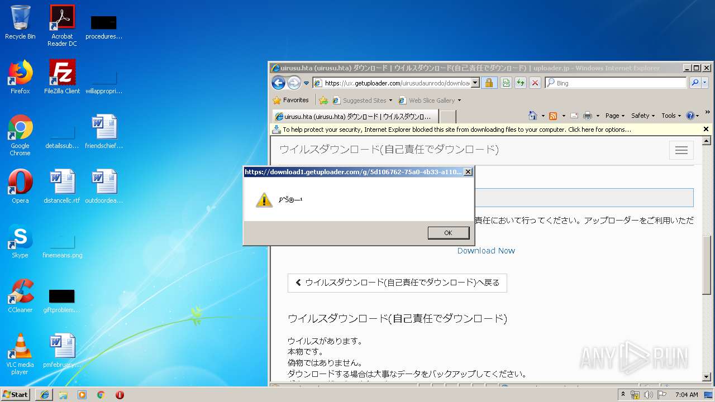Open the Favorites star button

(290, 100)
